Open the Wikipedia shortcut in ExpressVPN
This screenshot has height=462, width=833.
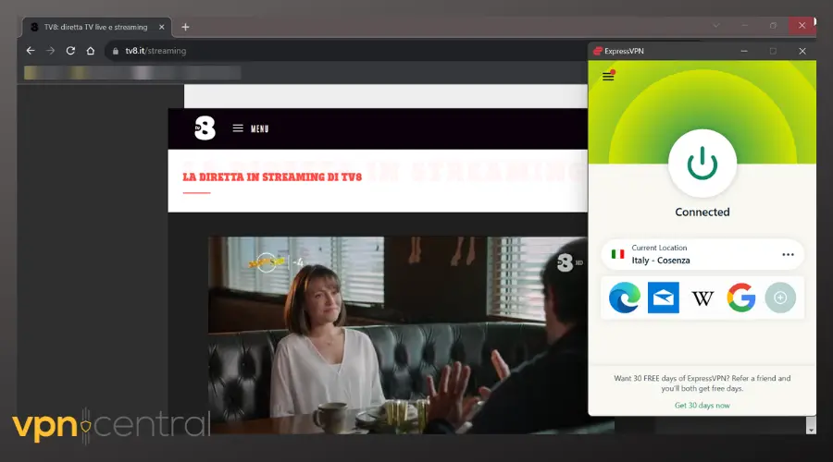coord(702,298)
